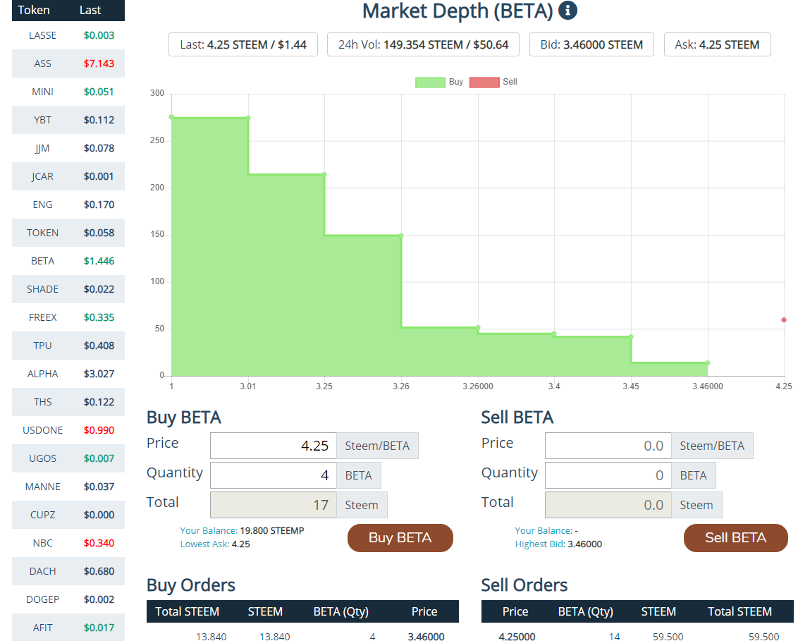This screenshot has height=641, width=798.
Task: Select the THS token row
Action: pyautogui.click(x=68, y=402)
